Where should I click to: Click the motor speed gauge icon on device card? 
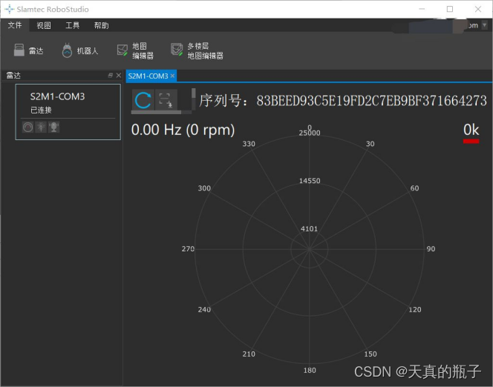click(x=27, y=127)
